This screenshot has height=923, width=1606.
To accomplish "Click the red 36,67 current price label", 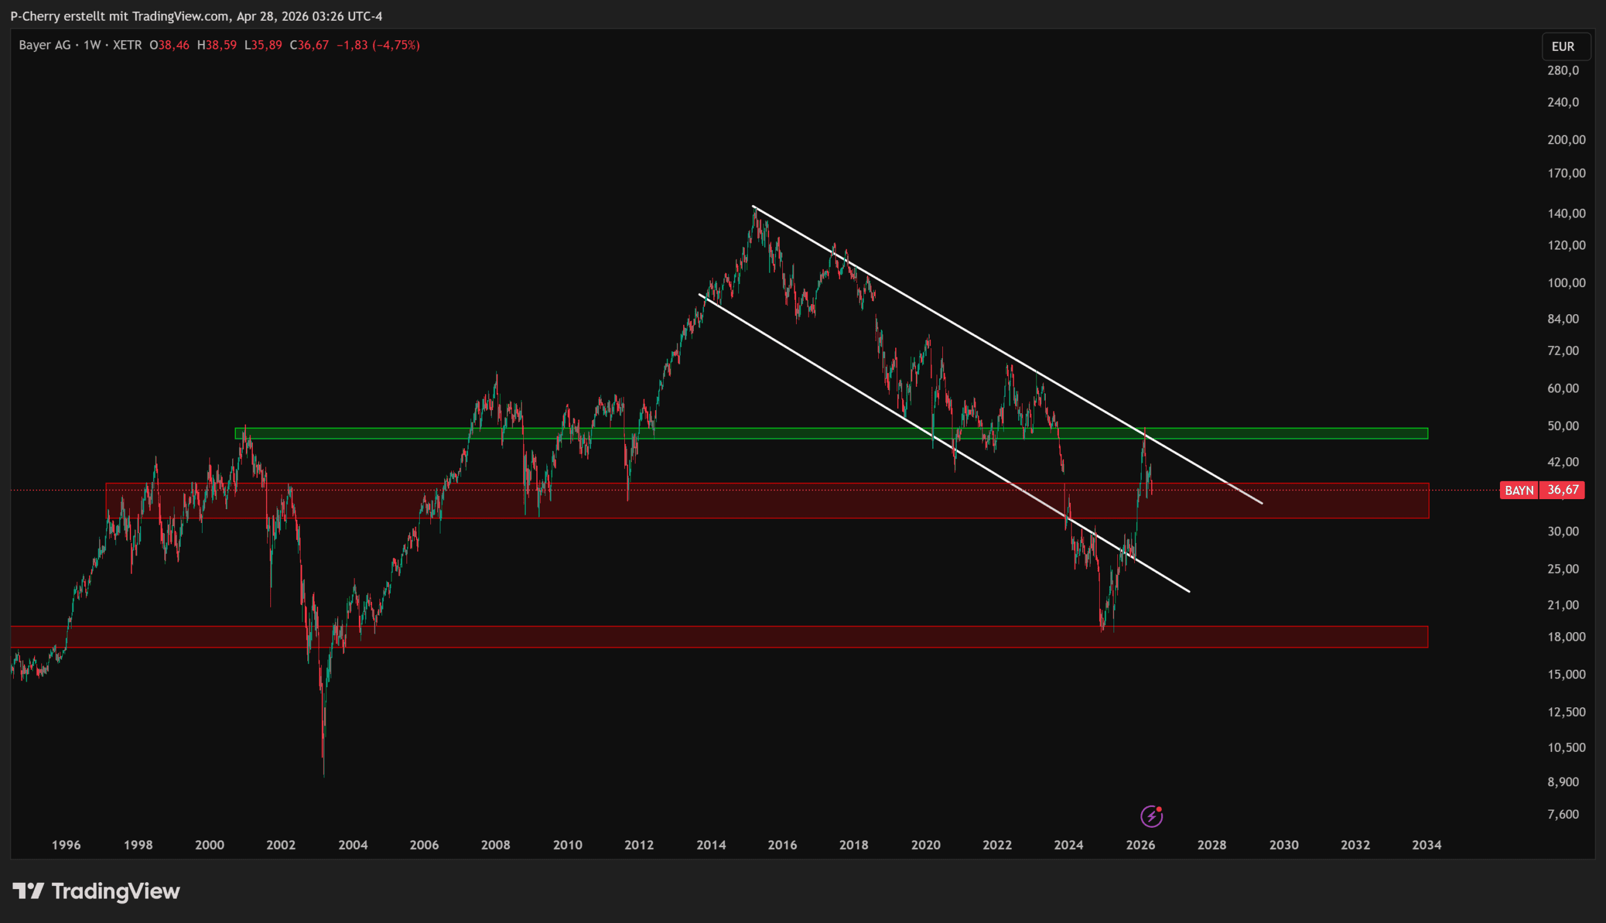I will (x=1562, y=490).
